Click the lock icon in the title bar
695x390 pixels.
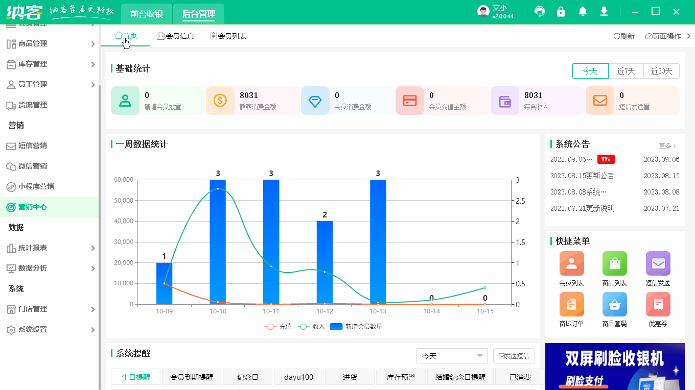[561, 11]
